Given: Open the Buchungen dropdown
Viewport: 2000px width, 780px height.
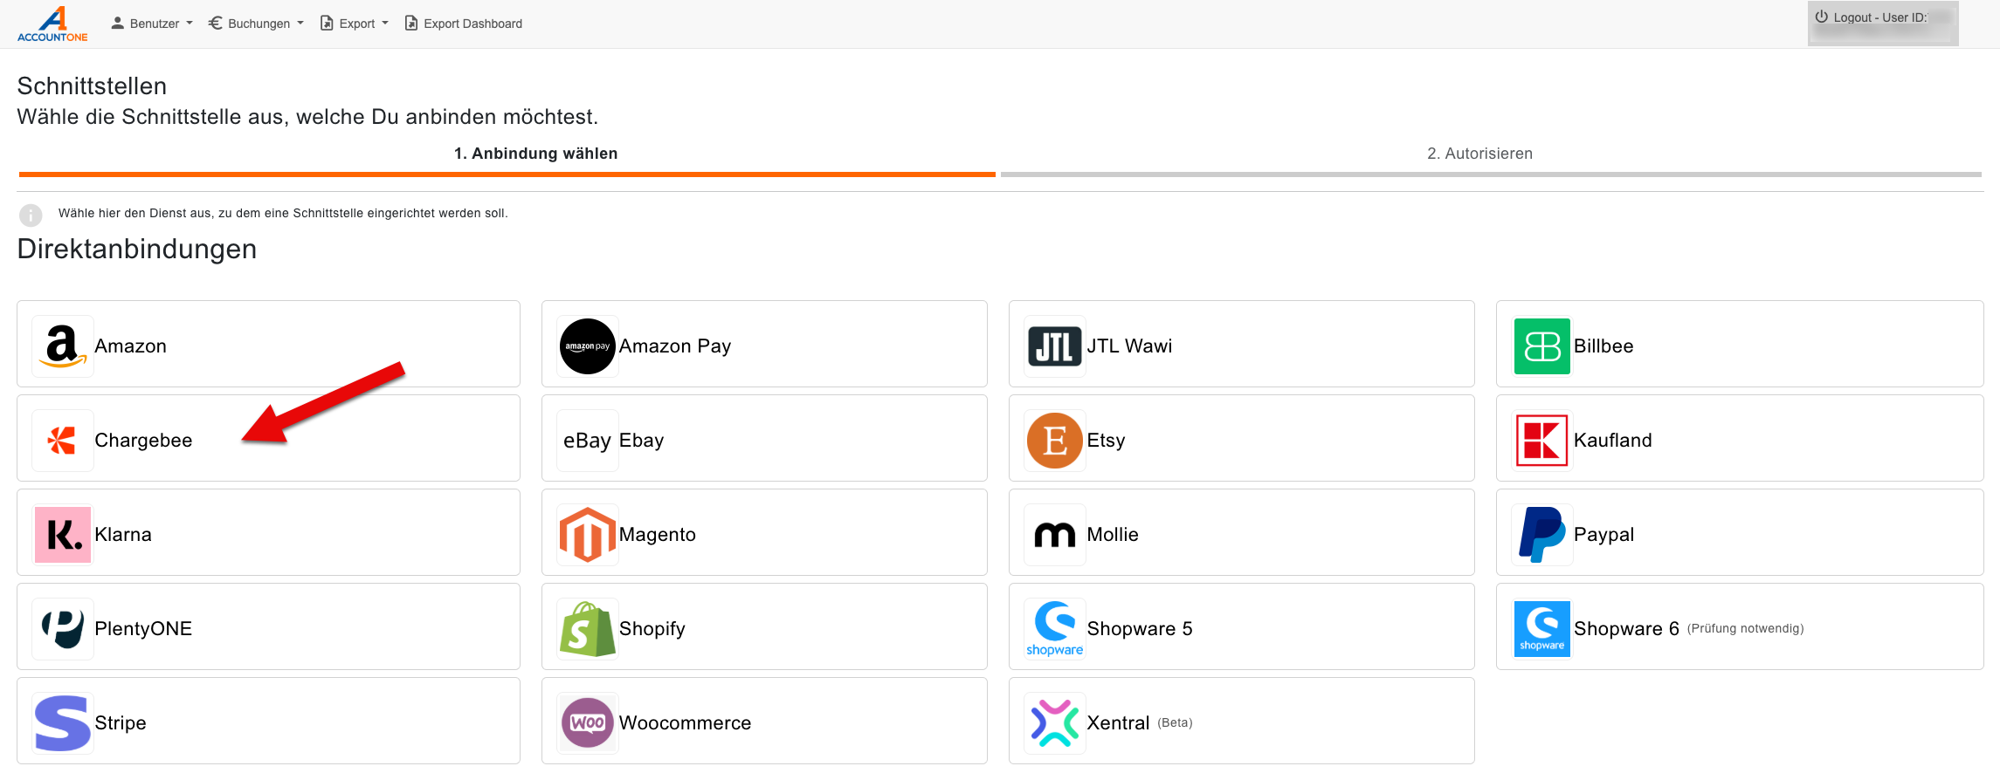Looking at the screenshot, I should pos(256,24).
